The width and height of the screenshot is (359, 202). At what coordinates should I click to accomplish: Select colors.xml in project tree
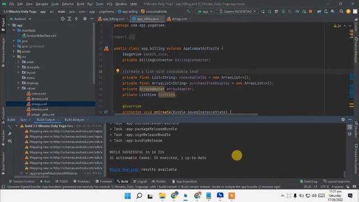pyautogui.click(x=36, y=94)
